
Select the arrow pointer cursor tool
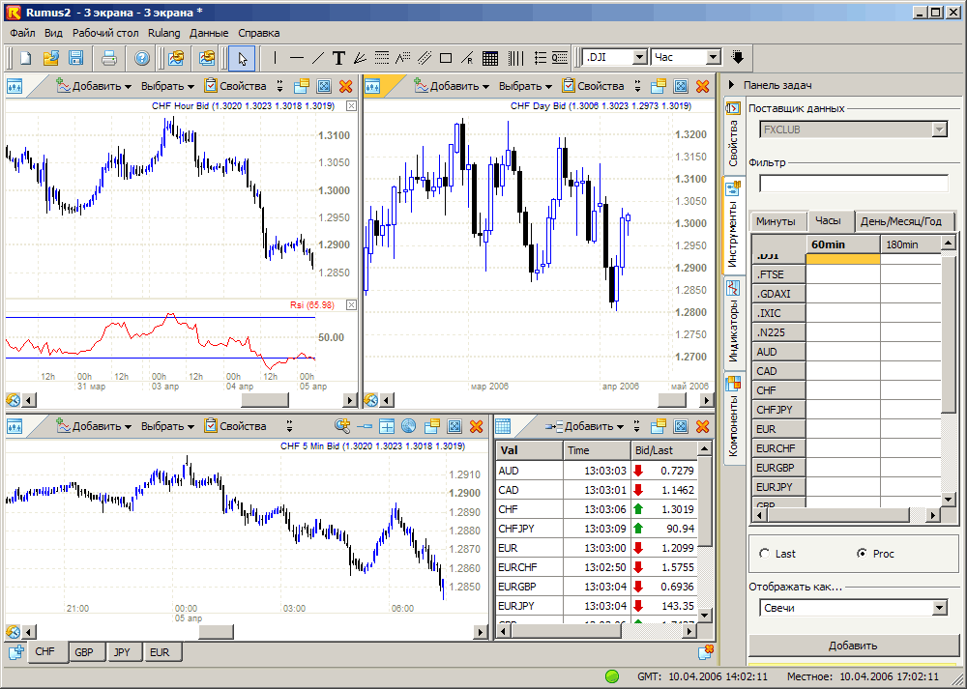tap(242, 58)
